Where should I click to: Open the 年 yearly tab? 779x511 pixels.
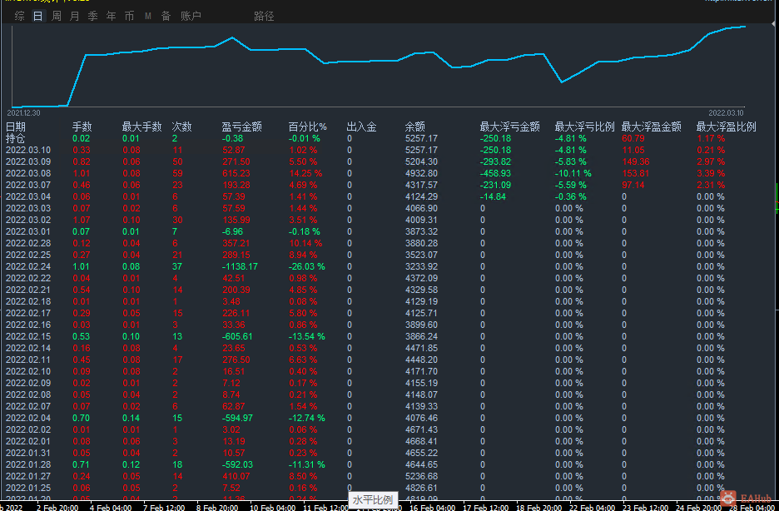(x=111, y=17)
